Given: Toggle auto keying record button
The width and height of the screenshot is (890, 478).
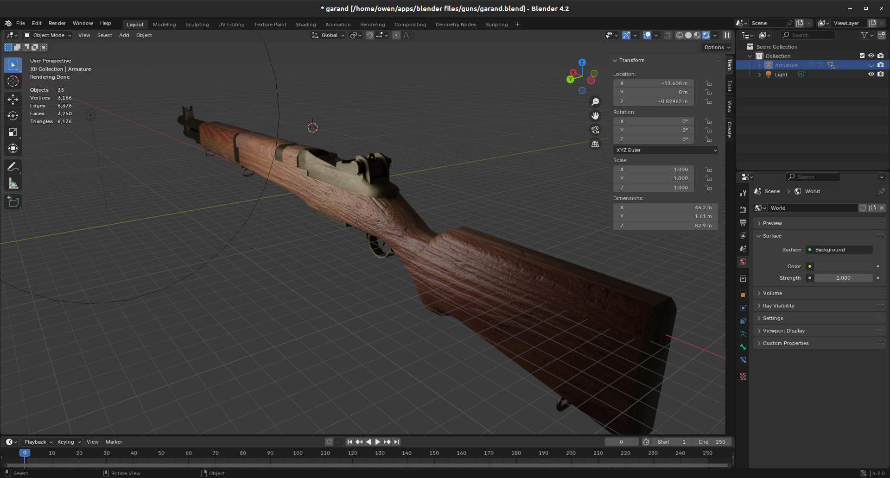Looking at the screenshot, I should click(x=329, y=442).
